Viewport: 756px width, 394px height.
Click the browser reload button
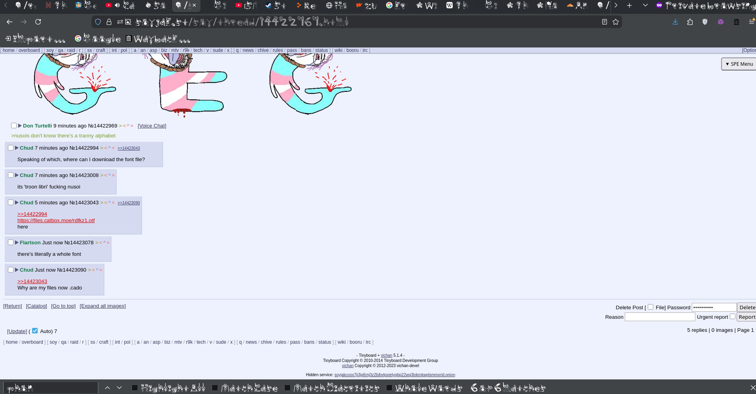[38, 22]
